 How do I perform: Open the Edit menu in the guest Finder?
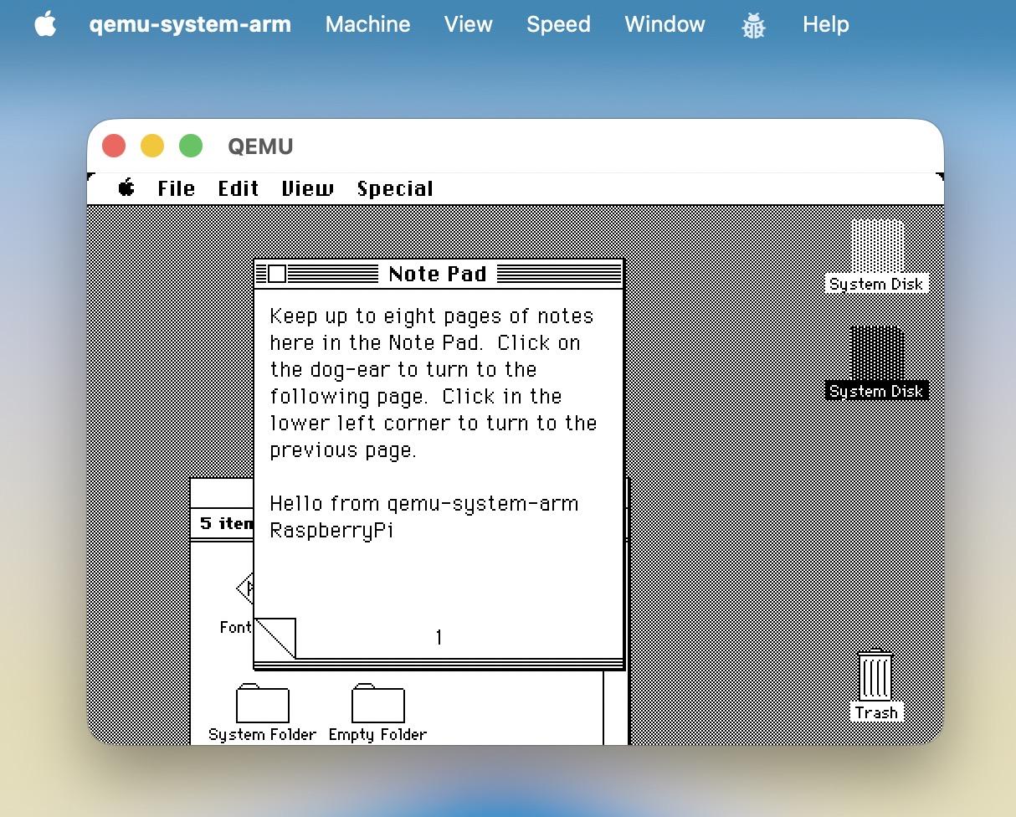click(x=239, y=188)
